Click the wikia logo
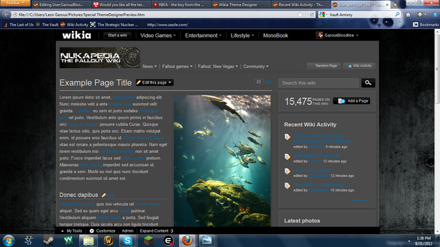 tap(76, 35)
